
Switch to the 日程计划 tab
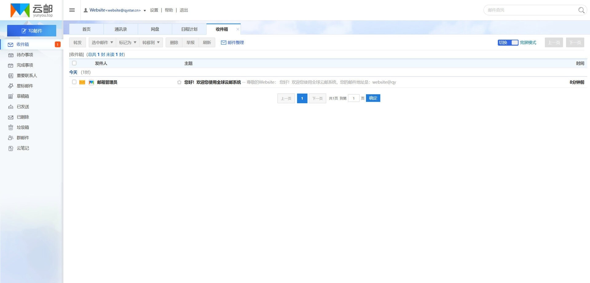coord(189,29)
